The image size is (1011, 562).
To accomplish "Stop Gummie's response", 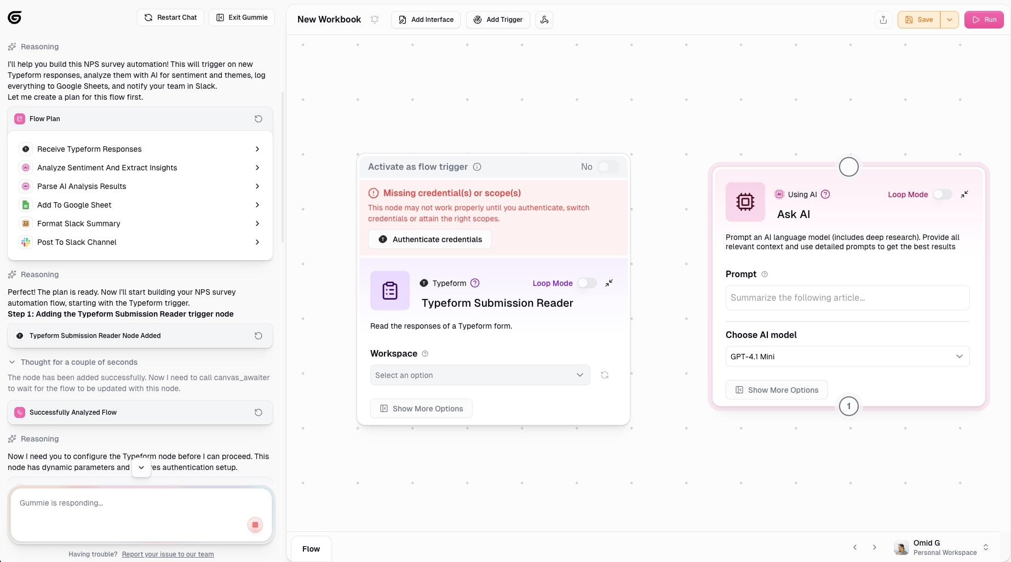I will coord(255,525).
